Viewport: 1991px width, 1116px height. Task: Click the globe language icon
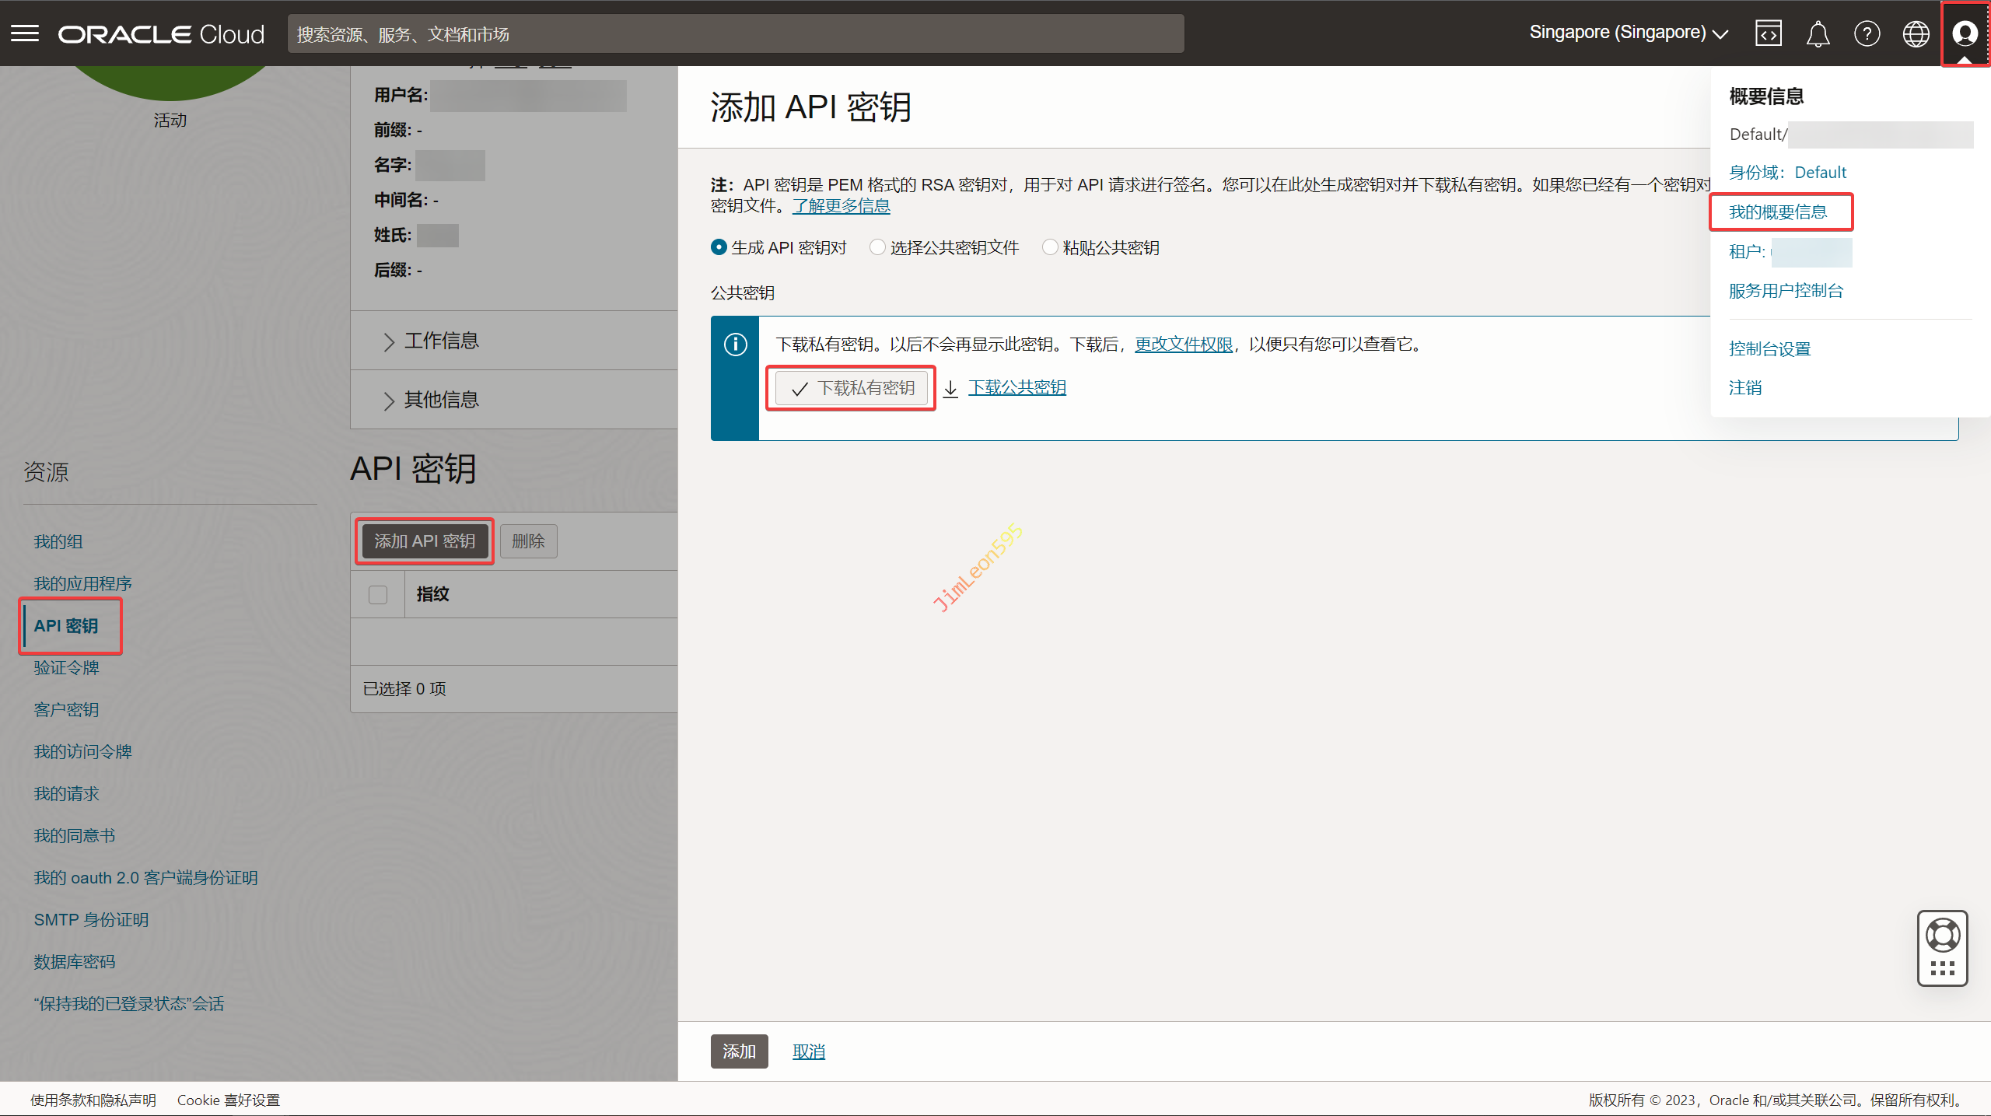click(1916, 33)
